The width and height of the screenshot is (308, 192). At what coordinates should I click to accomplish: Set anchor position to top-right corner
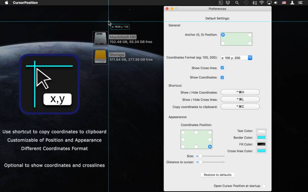(250, 35)
